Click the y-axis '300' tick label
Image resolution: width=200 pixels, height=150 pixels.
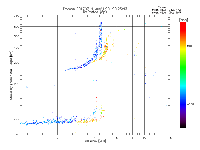coord(16,63)
